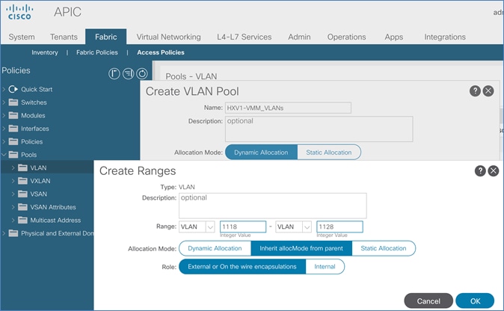Expand the VSAN tree node

click(13, 194)
